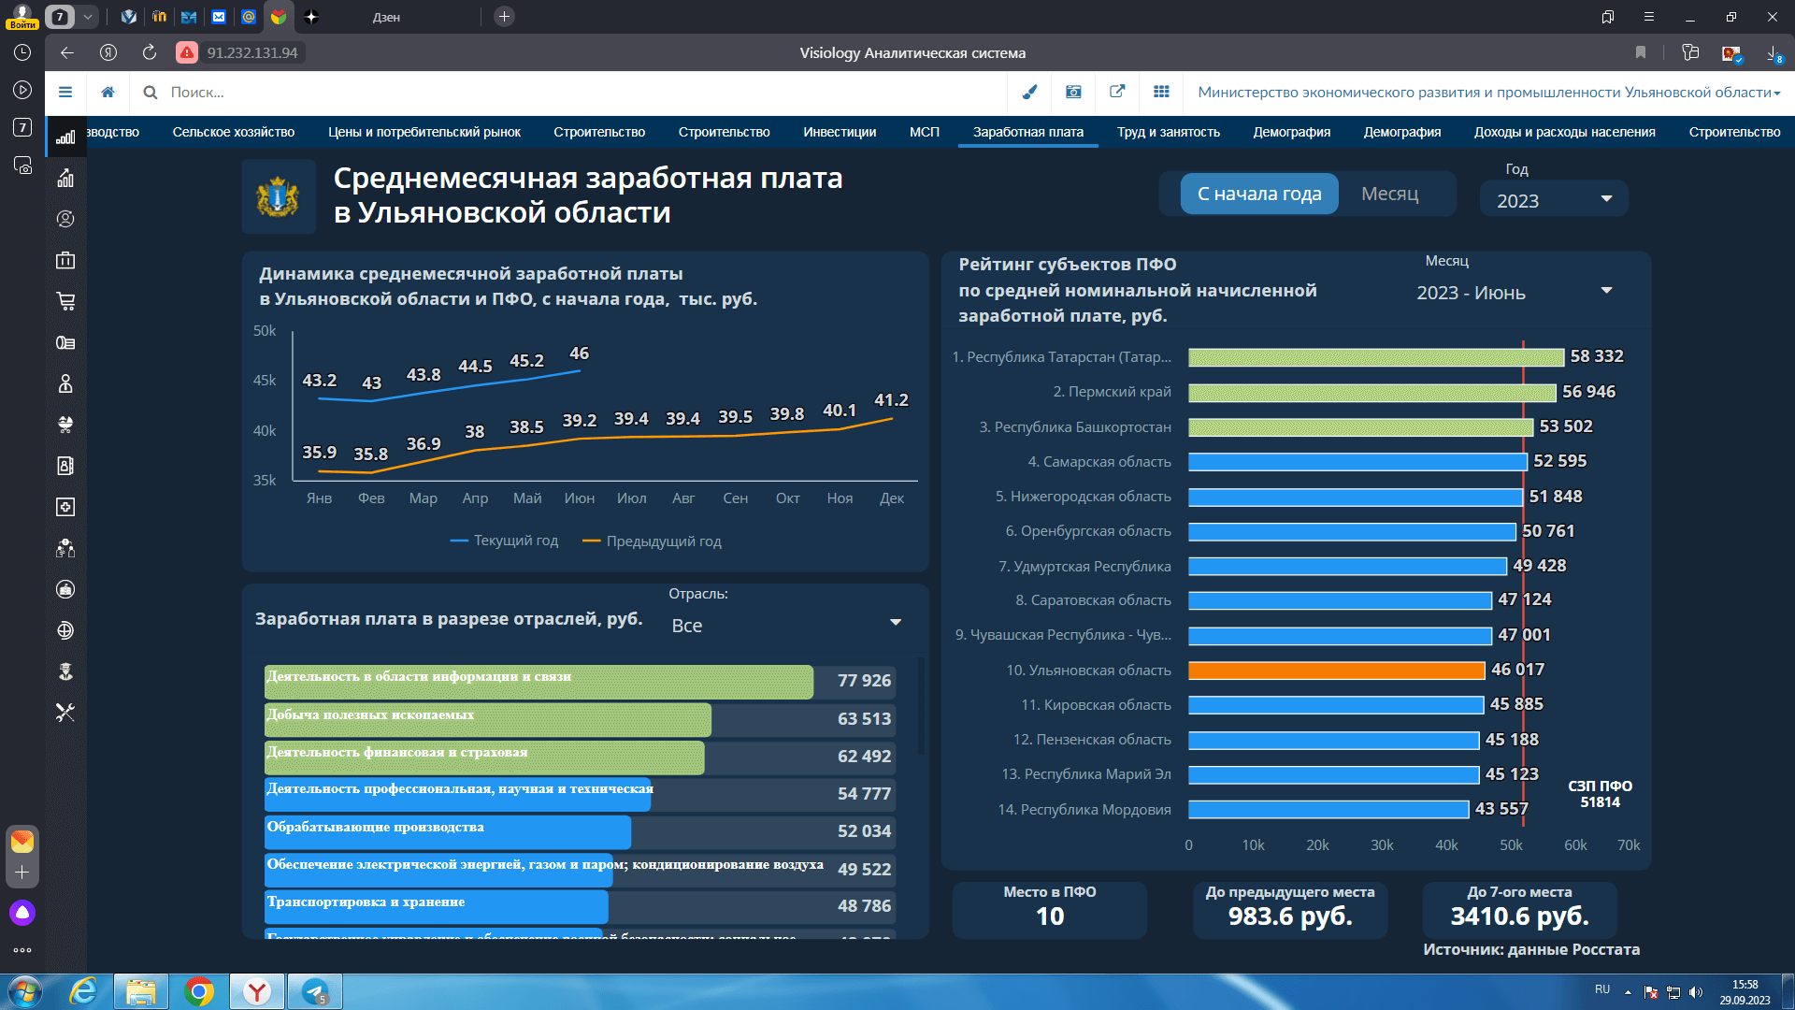Launch Telegram from the taskbar
1795x1010 pixels.
point(315,991)
